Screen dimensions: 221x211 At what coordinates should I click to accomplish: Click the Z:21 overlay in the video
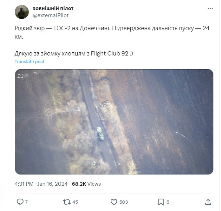coord(22,76)
